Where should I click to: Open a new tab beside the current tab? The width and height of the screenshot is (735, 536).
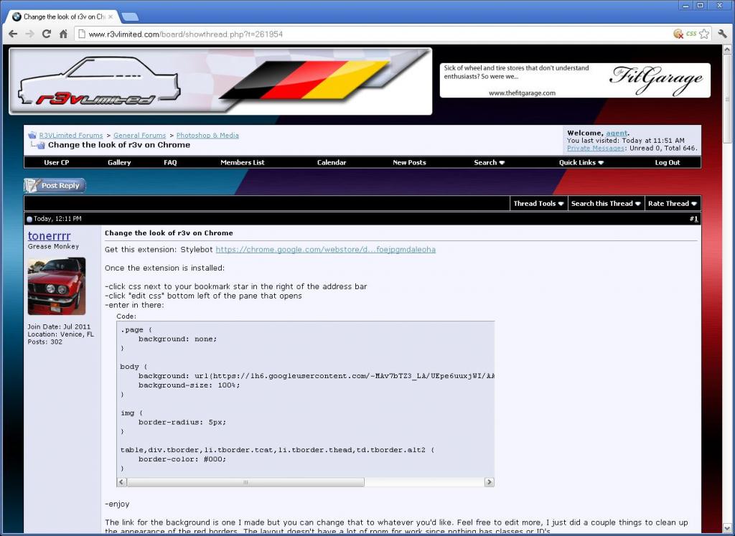click(130, 17)
